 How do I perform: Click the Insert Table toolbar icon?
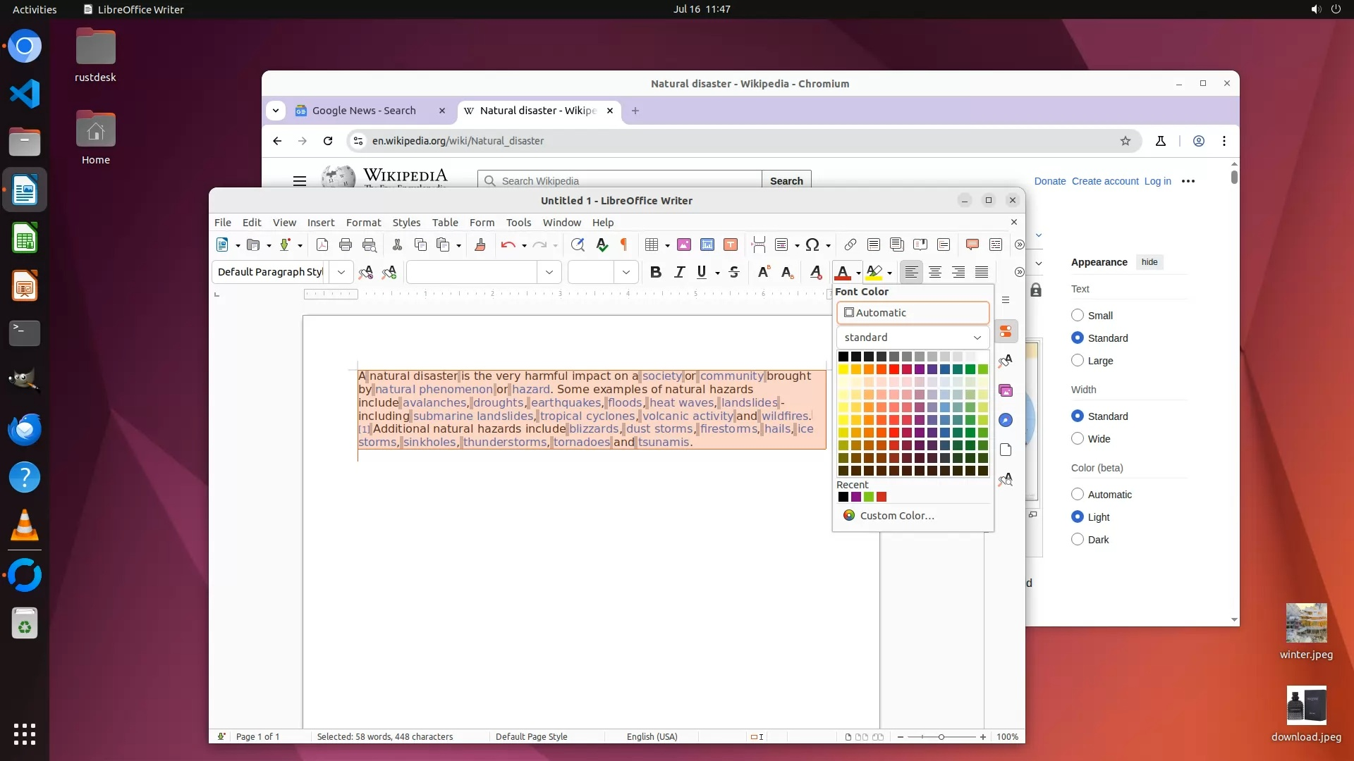[x=651, y=245]
